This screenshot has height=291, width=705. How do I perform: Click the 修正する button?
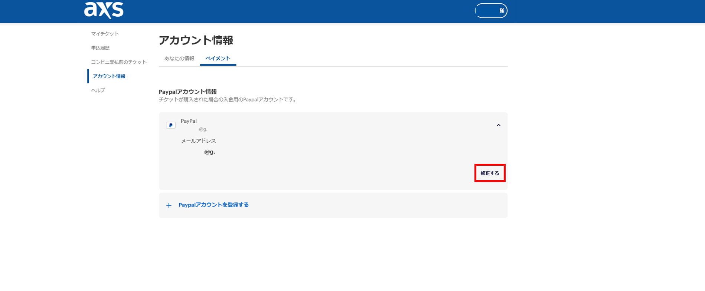(490, 173)
